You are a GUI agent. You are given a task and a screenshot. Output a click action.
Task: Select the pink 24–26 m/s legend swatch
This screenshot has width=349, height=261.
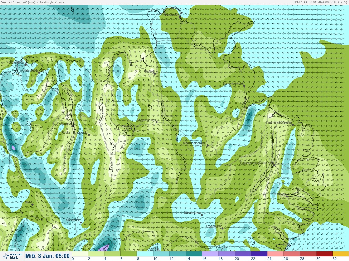point(275,254)
